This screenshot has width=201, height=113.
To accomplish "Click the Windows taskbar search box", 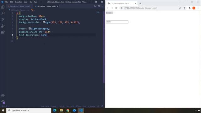I will [x=29, y=110].
